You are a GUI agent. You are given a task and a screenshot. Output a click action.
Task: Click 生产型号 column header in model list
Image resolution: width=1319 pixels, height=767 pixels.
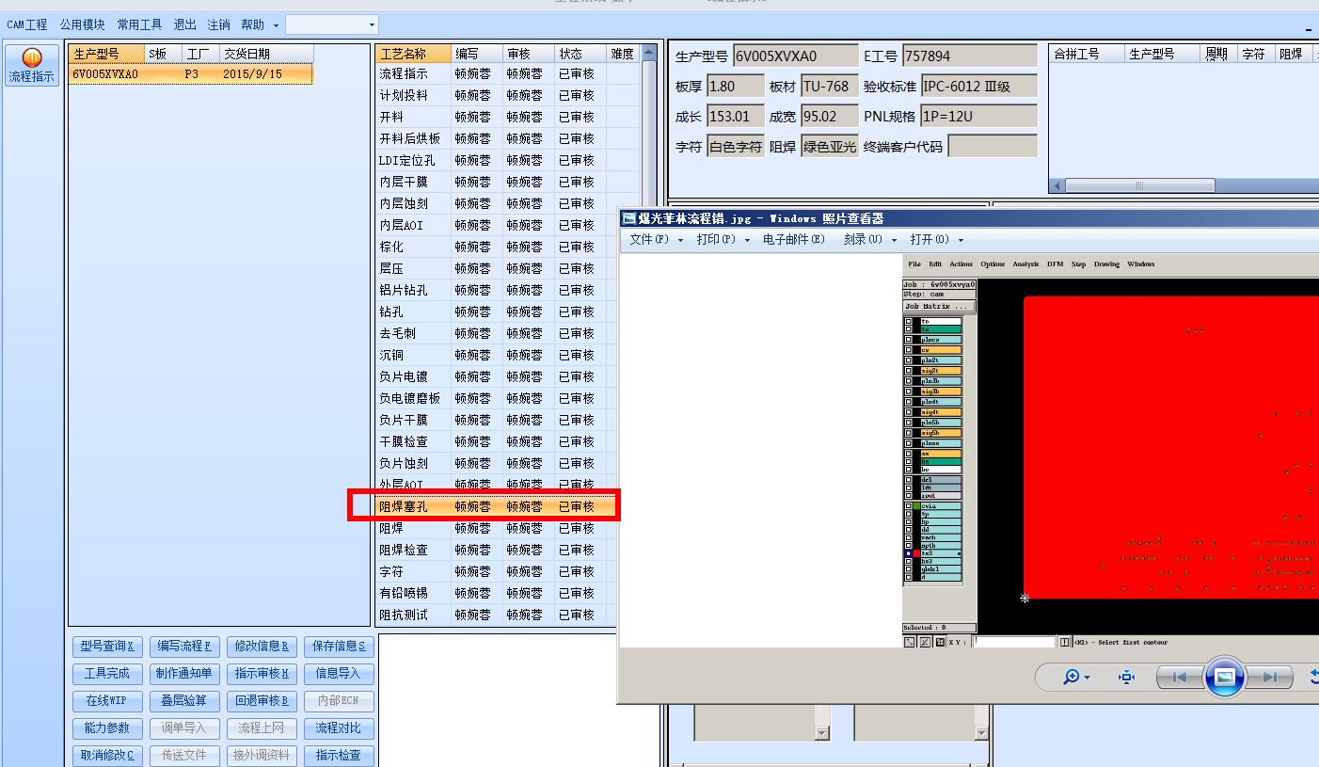(x=106, y=54)
